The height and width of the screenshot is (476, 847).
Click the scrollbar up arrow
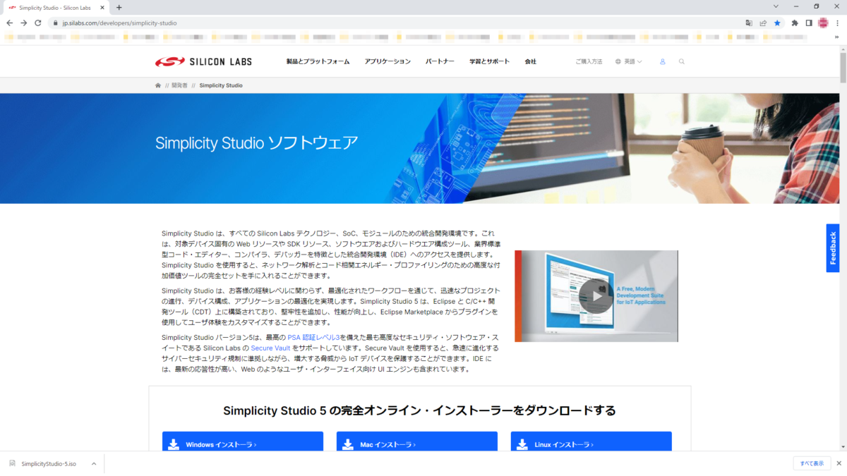(843, 49)
